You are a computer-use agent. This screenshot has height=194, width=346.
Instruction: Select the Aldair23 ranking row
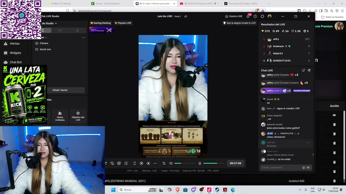tap(287, 53)
